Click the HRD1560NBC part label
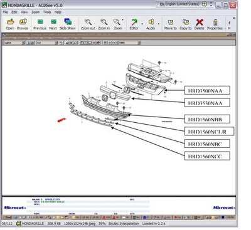This screenshot has width=251, height=230. click(x=207, y=144)
